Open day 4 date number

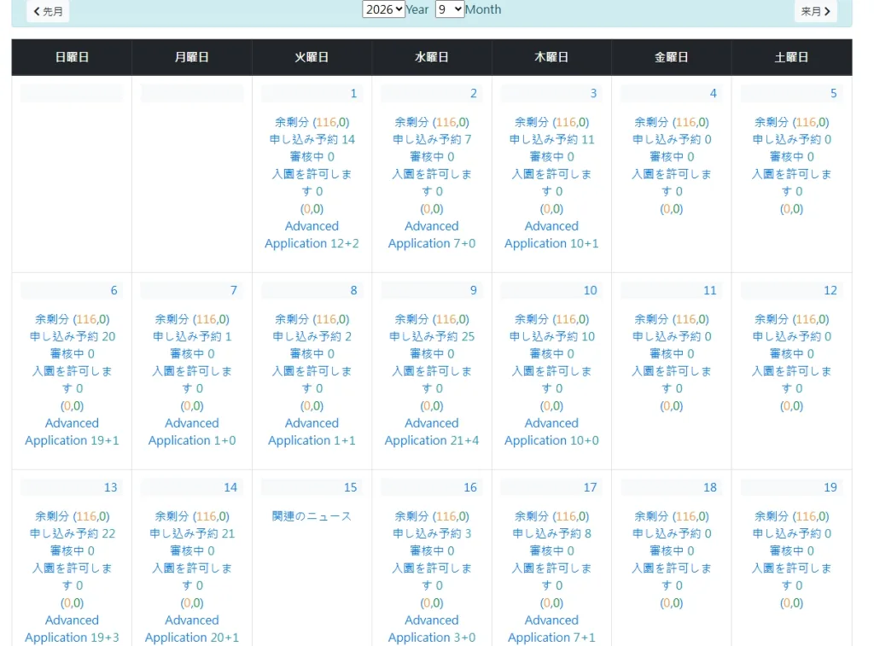coord(713,93)
